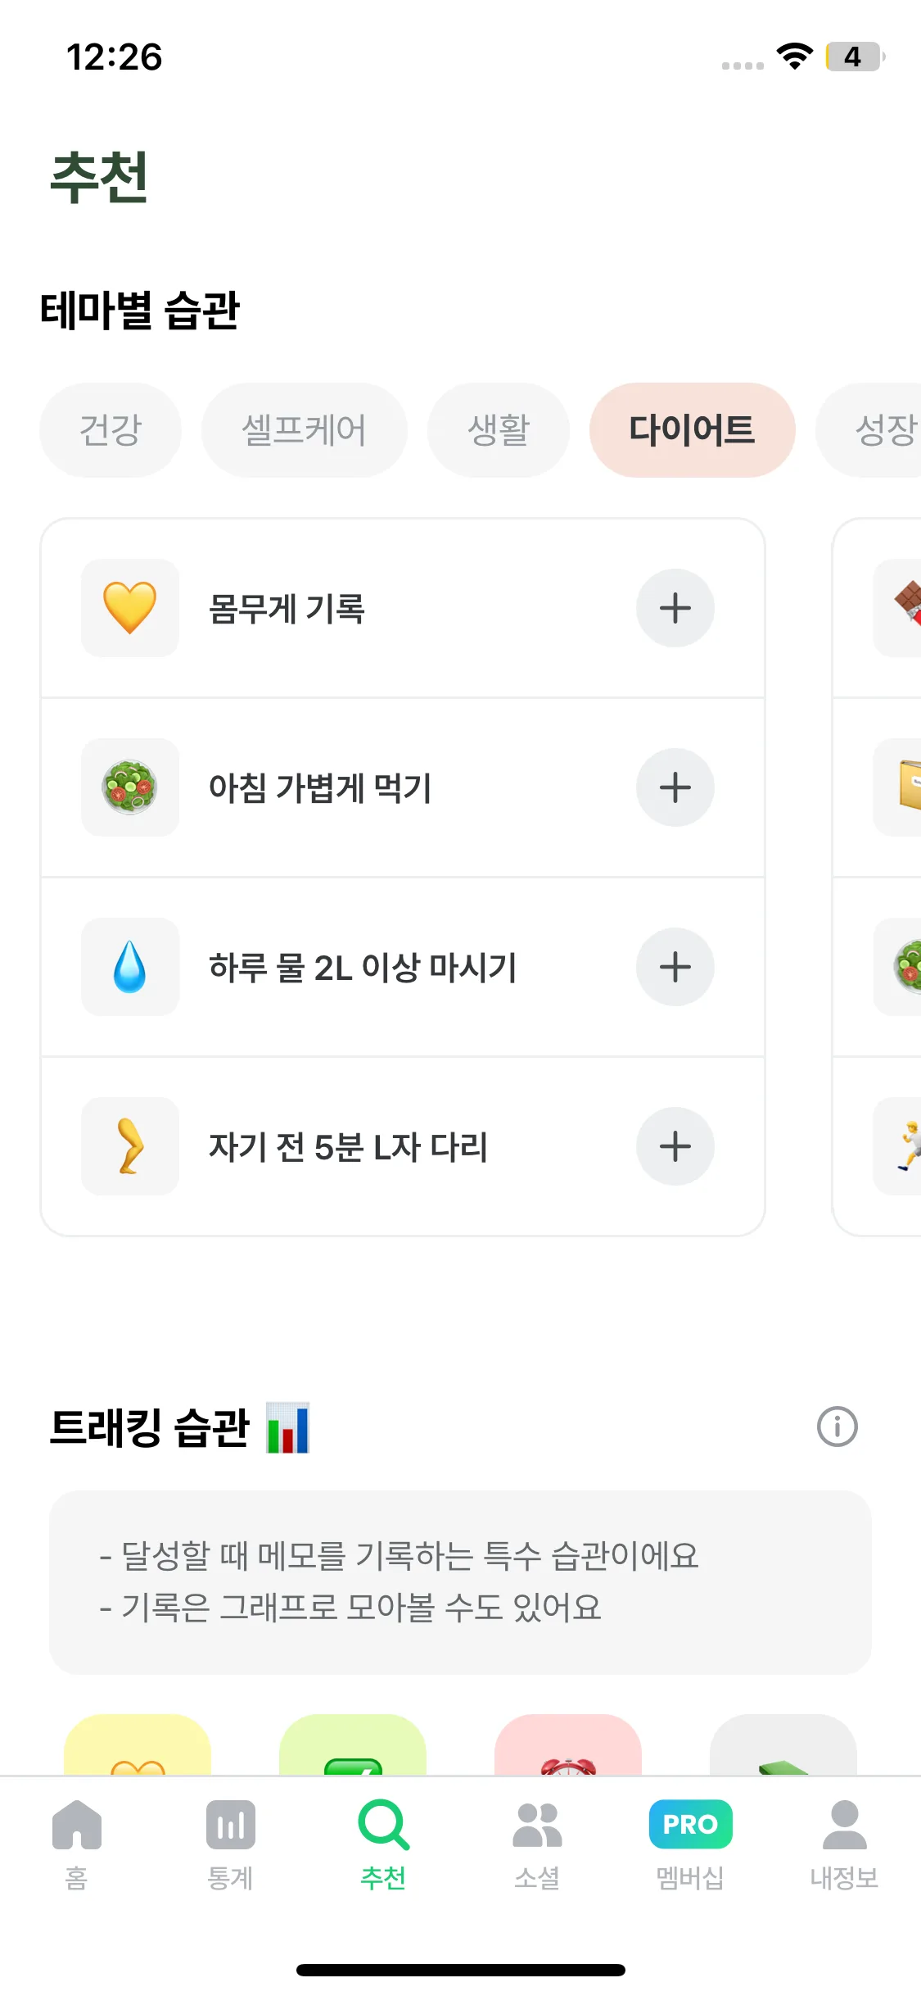Viewport: 921px width, 1996px height.
Task: Add 자기 전 5분 L자 다리 habit
Action: pyautogui.click(x=675, y=1146)
